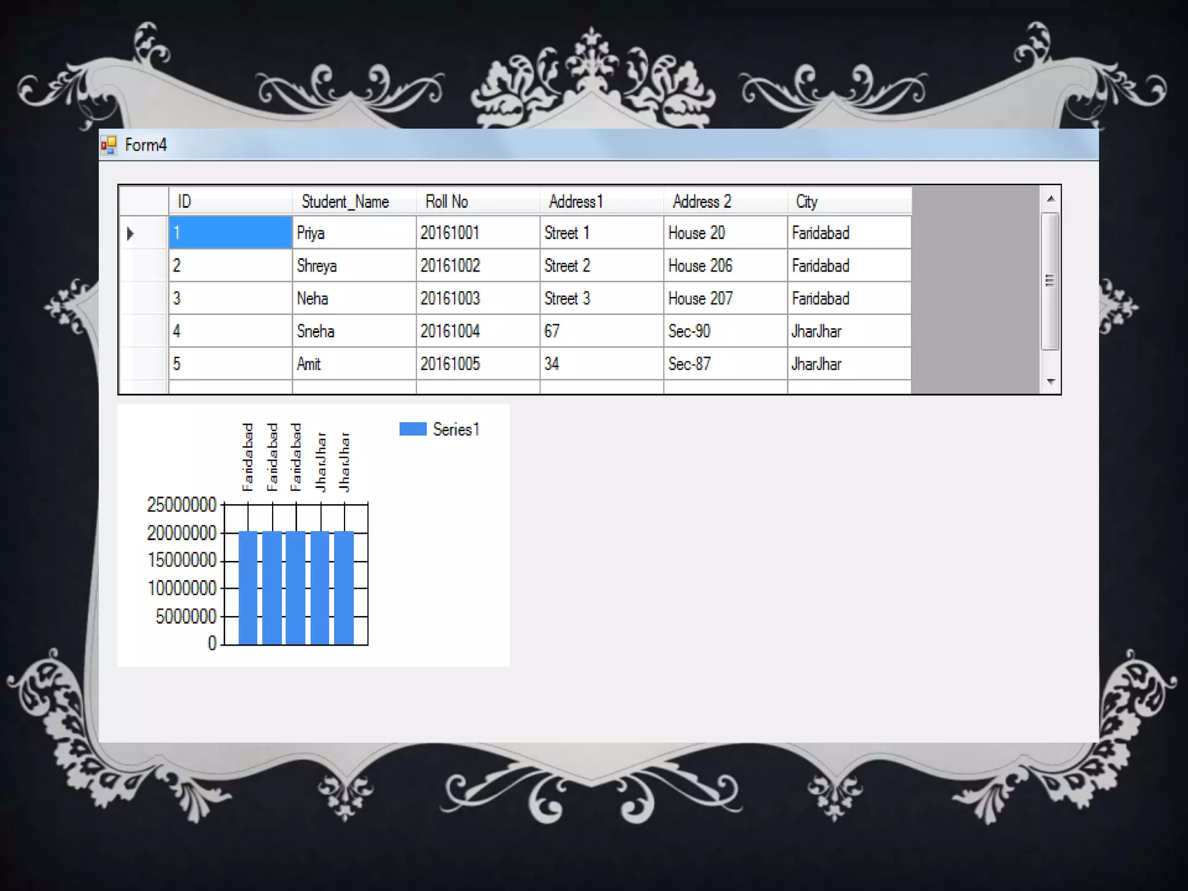Select row header for Amit's row

tap(143, 364)
